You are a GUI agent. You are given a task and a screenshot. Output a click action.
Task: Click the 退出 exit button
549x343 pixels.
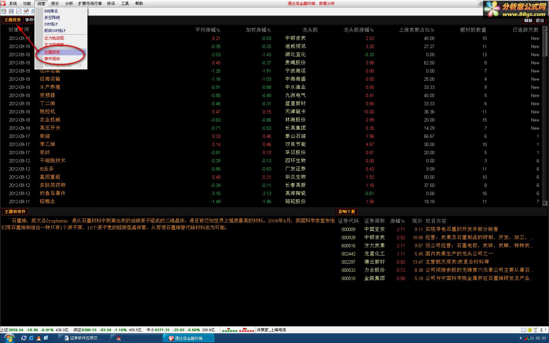click(540, 20)
